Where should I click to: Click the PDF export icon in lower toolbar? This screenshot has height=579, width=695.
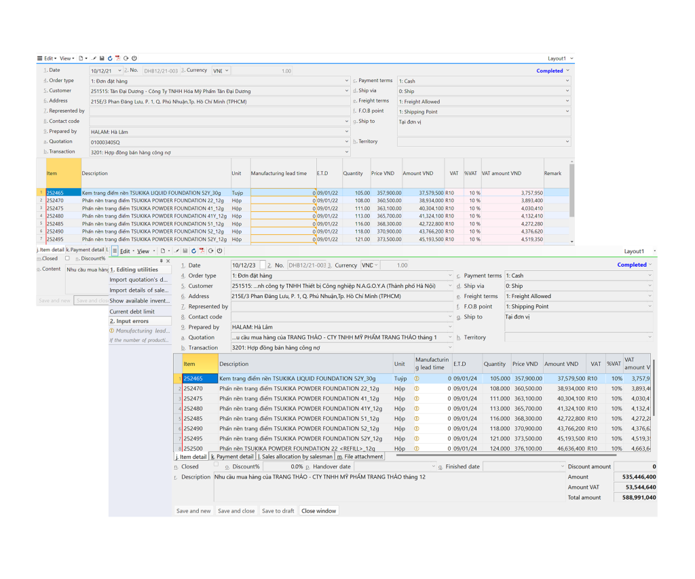[202, 251]
